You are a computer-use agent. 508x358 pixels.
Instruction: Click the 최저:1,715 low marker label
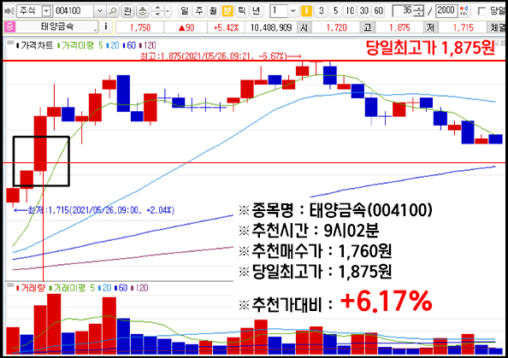pos(94,210)
